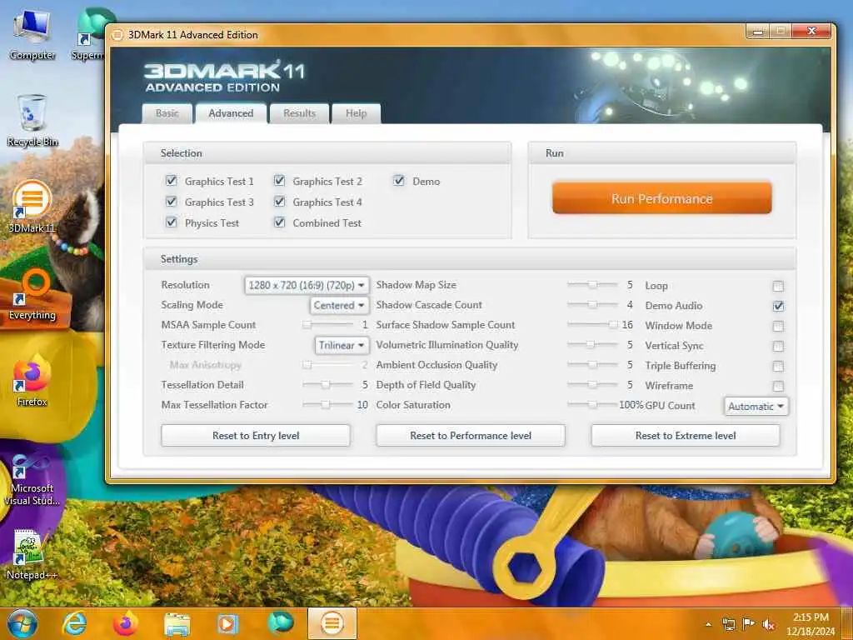Open the teal globe app in the taskbar
Viewport: 853px width, 640px height.
point(280,623)
